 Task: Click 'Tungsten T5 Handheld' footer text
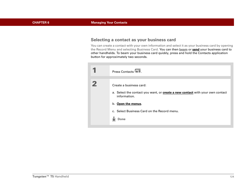pyautogui.click(x=51, y=176)
